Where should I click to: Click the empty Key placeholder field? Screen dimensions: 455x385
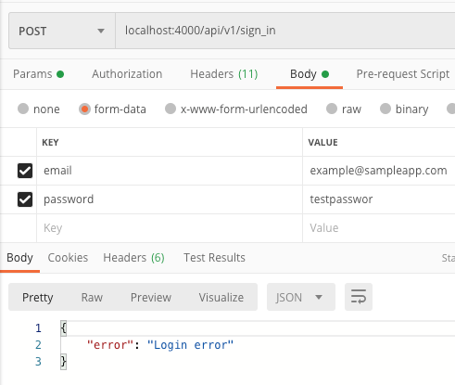pos(170,228)
